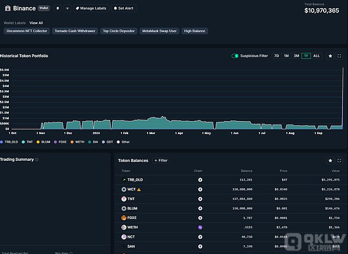
Task: Click the NCT token icon
Action: (124, 237)
